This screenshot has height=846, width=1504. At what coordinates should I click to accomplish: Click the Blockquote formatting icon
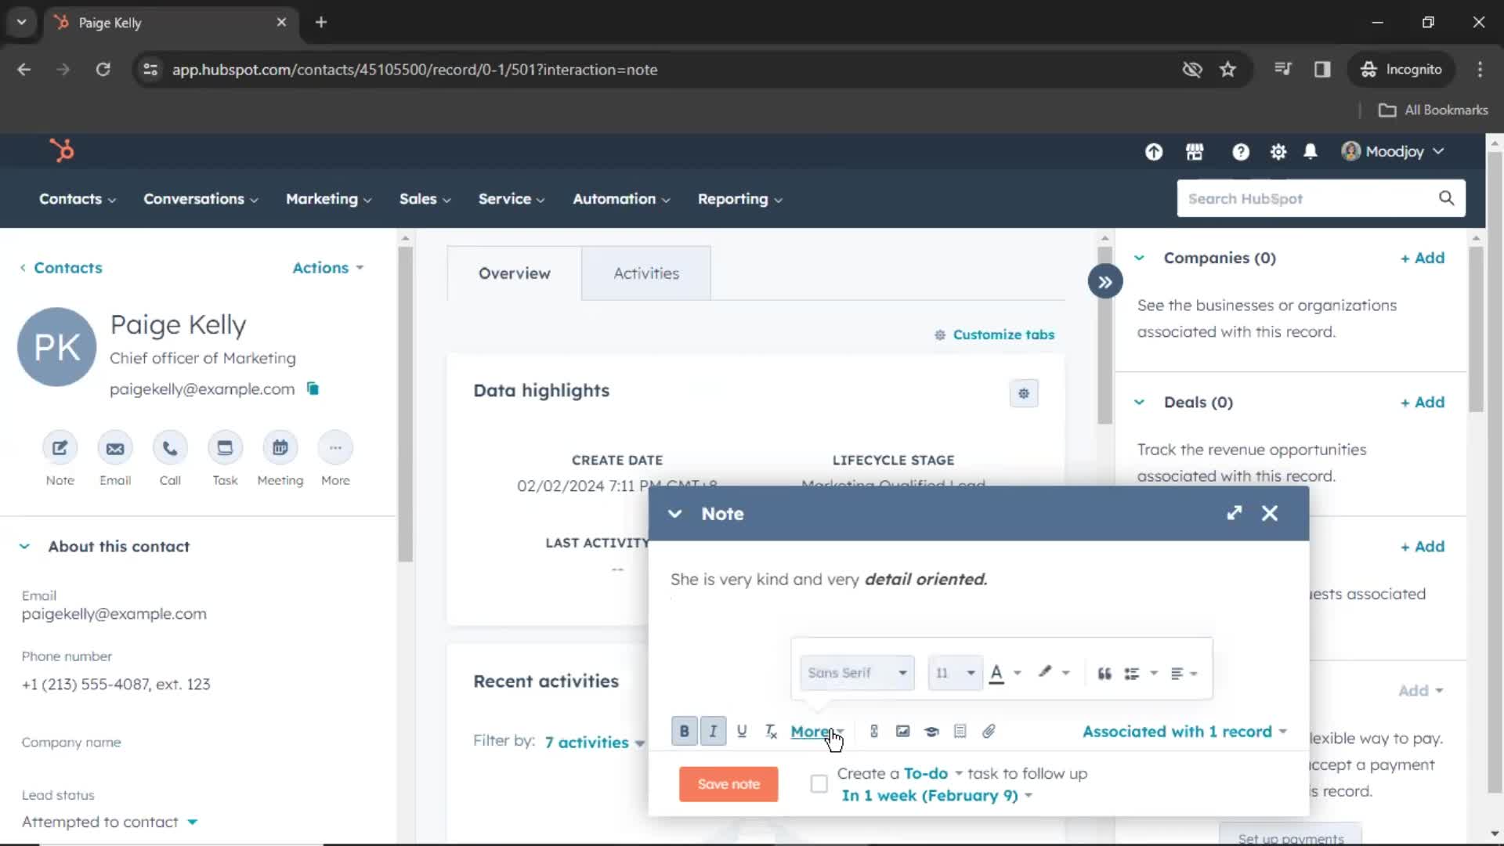[x=1103, y=672]
